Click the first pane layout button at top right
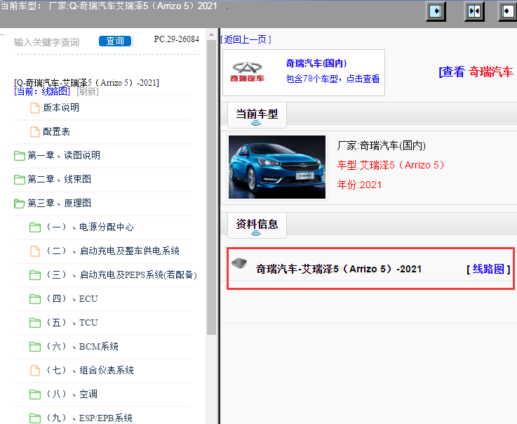 pos(436,11)
